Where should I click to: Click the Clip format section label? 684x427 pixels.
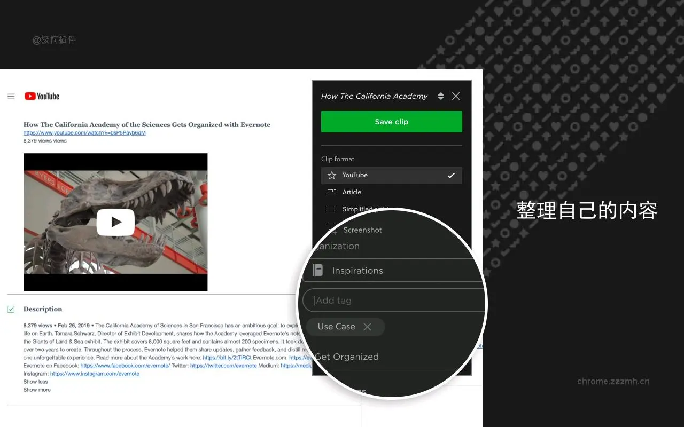tap(337, 159)
